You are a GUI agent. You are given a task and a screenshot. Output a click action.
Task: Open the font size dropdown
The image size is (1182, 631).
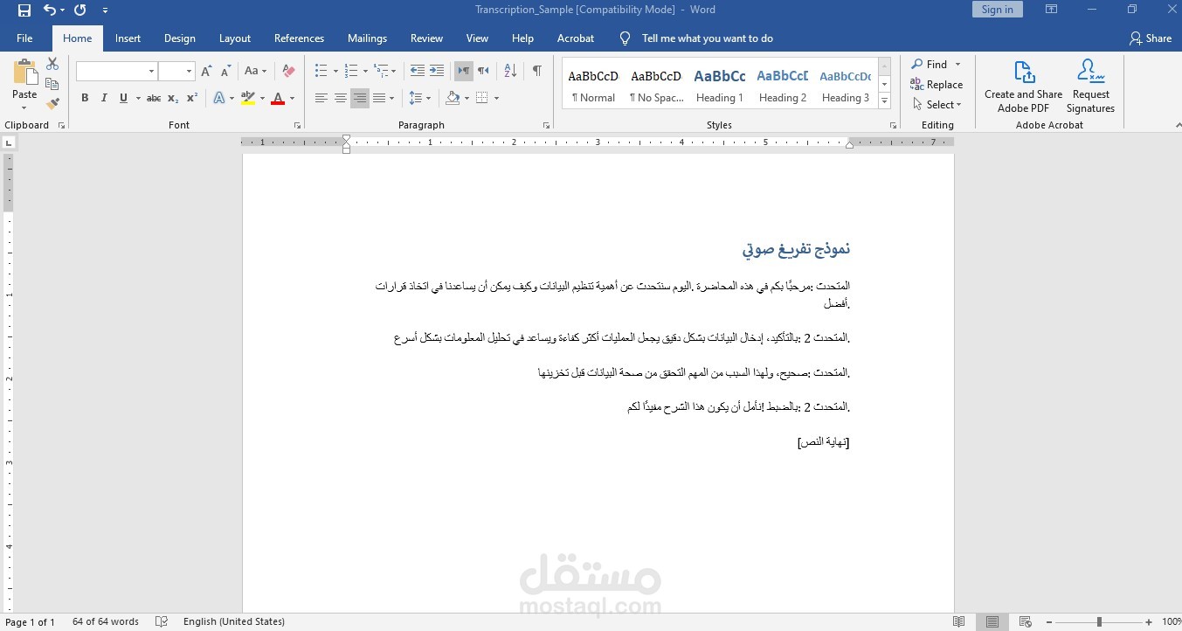click(x=189, y=72)
